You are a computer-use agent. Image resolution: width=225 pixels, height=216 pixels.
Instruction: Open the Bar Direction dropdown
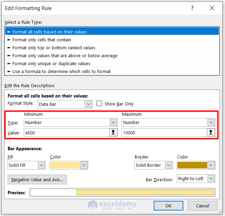(211, 178)
